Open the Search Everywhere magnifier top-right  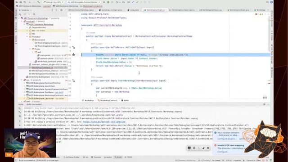tap(267, 2)
